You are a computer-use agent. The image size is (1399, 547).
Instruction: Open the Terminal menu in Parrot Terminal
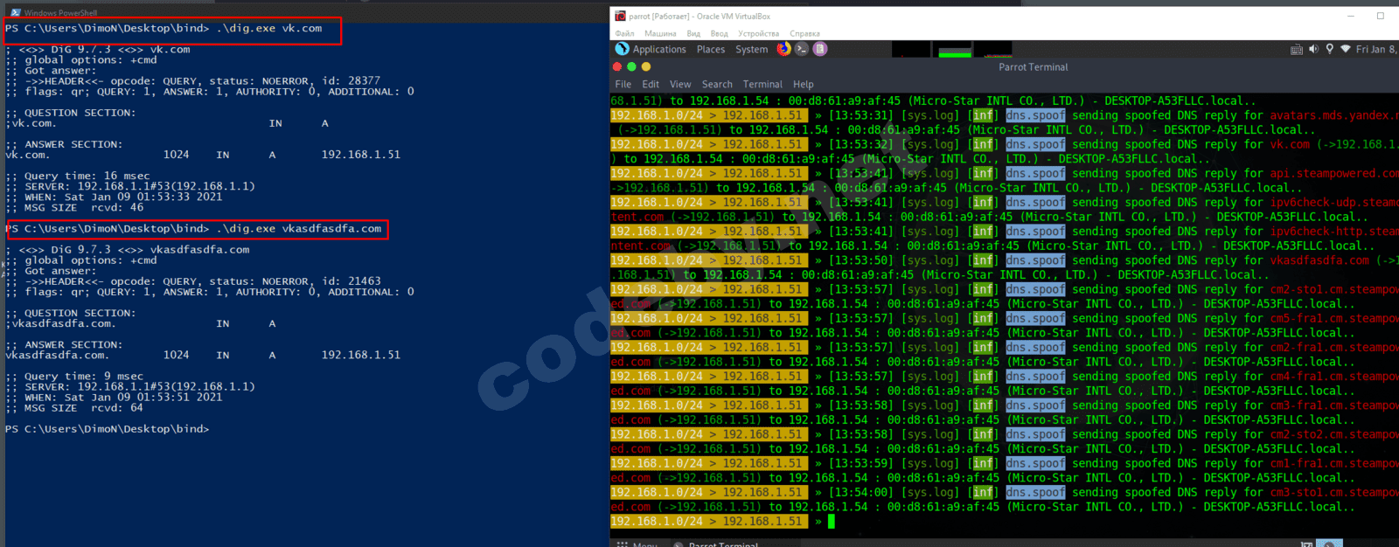(x=762, y=85)
